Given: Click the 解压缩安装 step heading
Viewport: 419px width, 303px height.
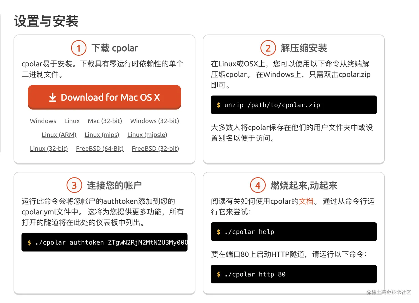Looking at the screenshot, I should [x=304, y=48].
